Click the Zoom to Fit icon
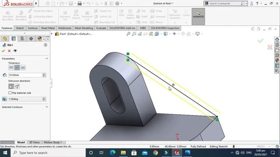Viewport: 280px width, 157px height. (128, 34)
